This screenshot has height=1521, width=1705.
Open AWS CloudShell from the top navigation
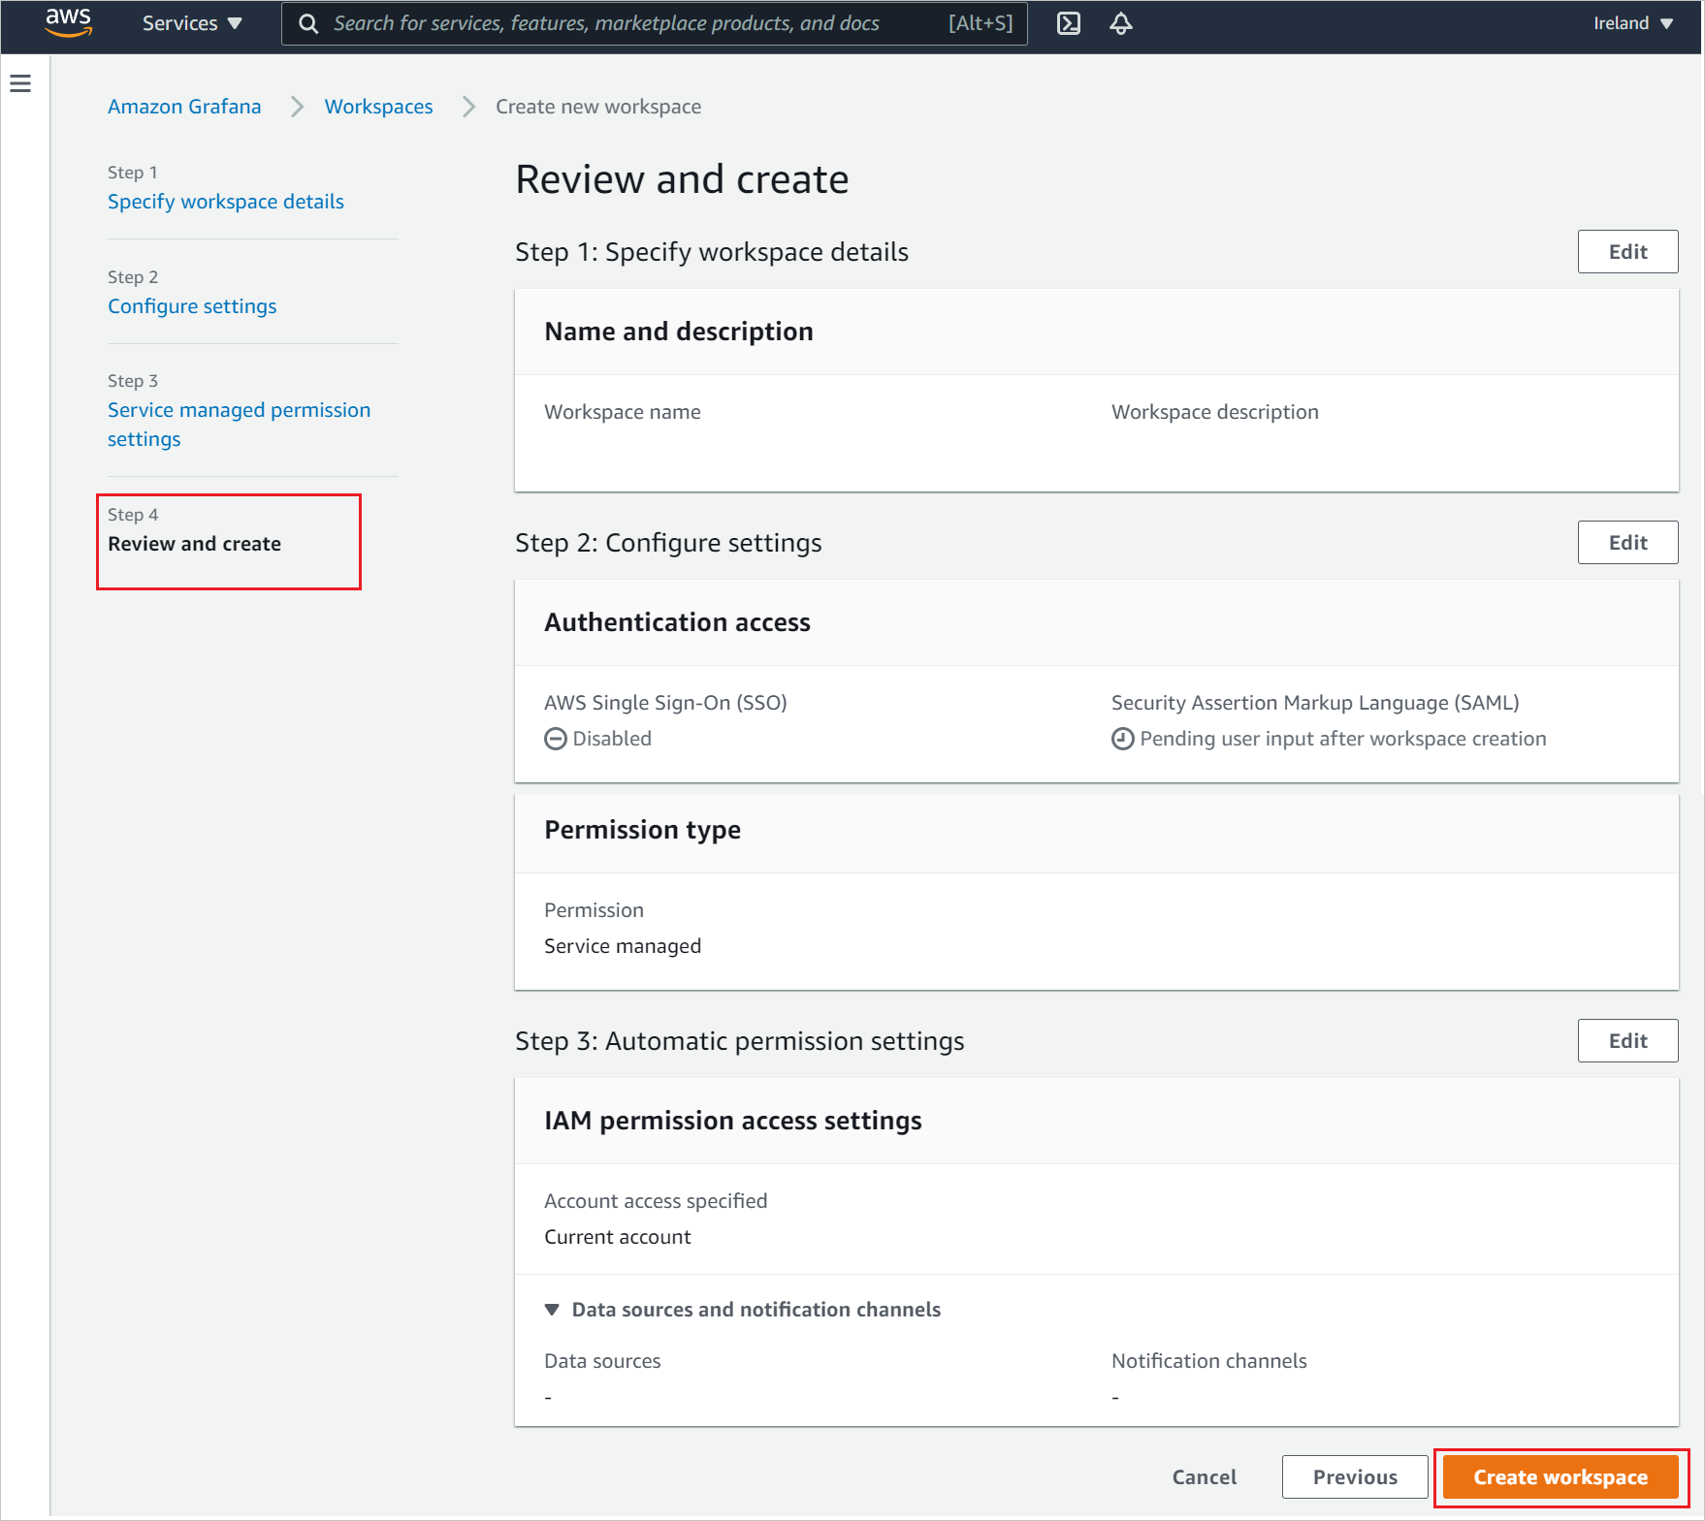1069,22
